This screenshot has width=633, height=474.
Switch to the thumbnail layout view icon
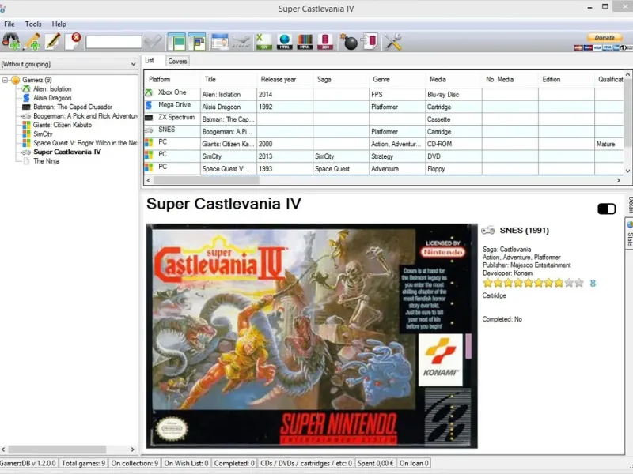pos(197,42)
